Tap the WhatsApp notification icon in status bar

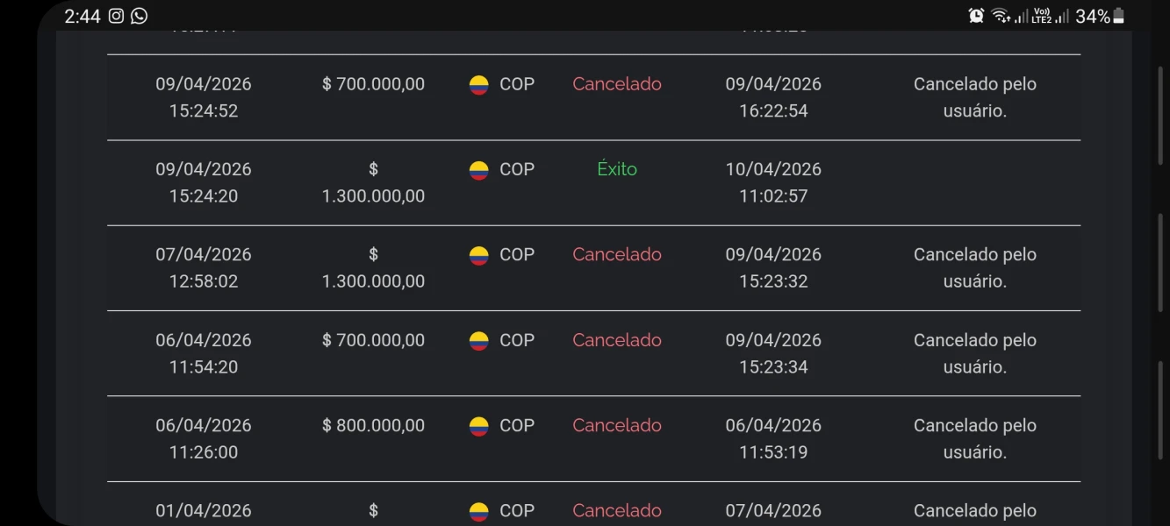pyautogui.click(x=140, y=16)
